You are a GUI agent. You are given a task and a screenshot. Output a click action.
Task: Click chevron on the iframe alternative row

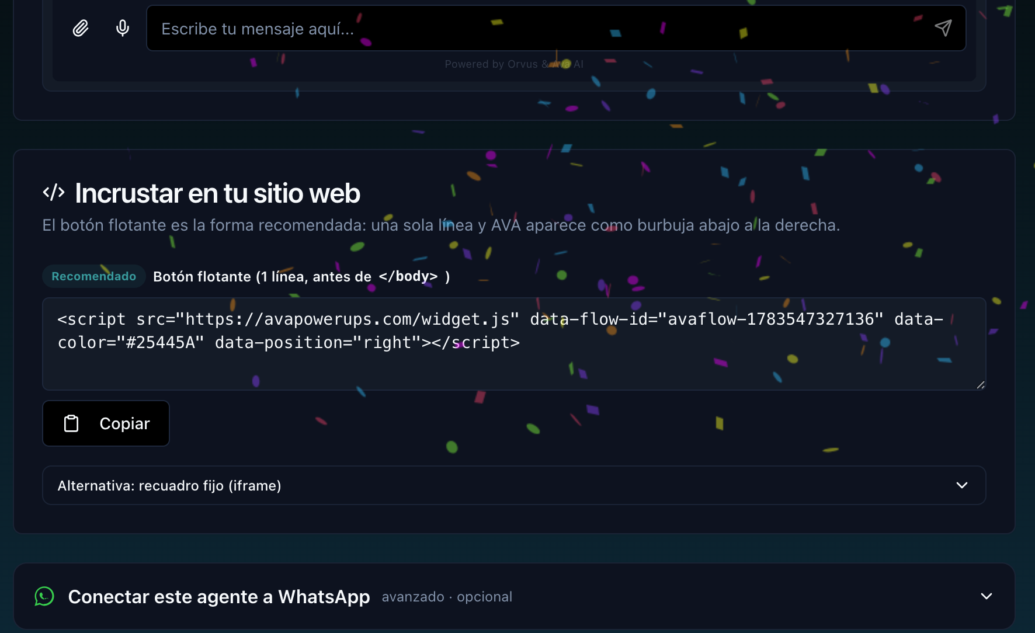point(962,485)
